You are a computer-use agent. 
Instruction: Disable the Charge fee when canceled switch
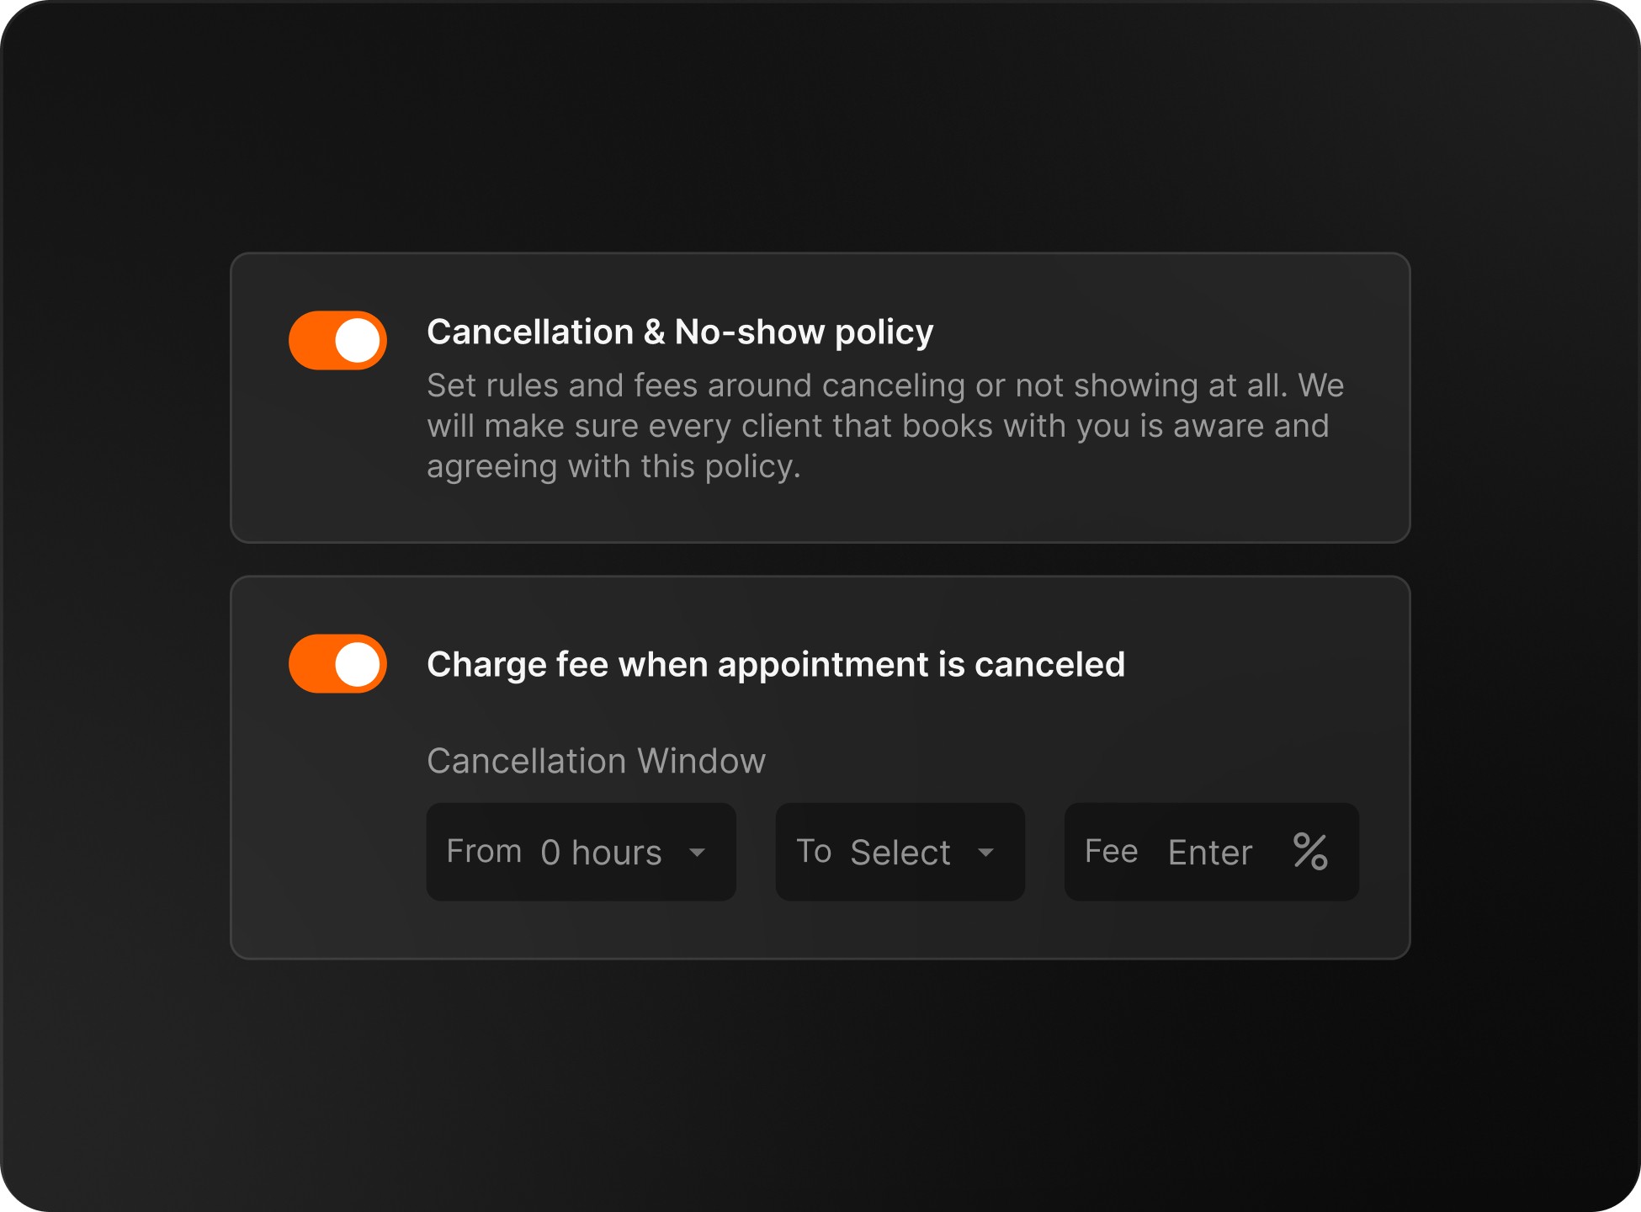[337, 663]
